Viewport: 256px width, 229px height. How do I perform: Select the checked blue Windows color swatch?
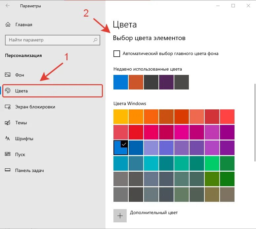point(120,148)
